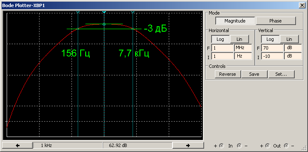
Task: Switch to Phase mode
Action: [276, 21]
